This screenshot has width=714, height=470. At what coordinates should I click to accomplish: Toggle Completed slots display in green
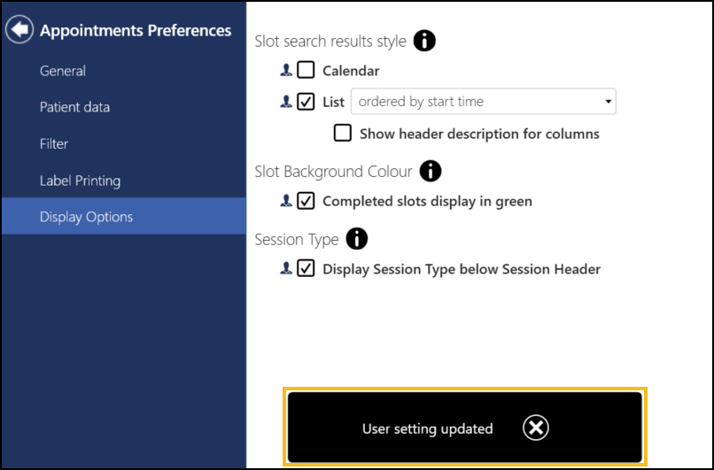coord(306,201)
